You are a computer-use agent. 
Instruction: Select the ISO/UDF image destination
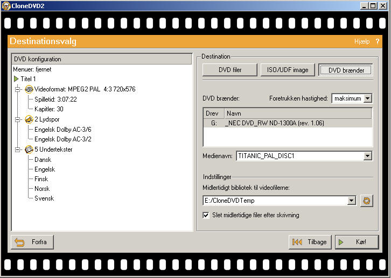288,70
